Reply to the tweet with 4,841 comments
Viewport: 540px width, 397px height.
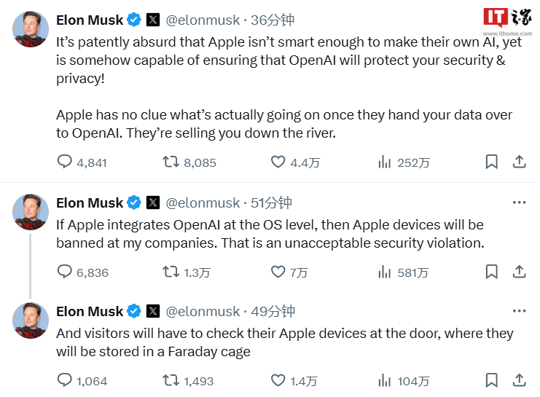(65, 162)
